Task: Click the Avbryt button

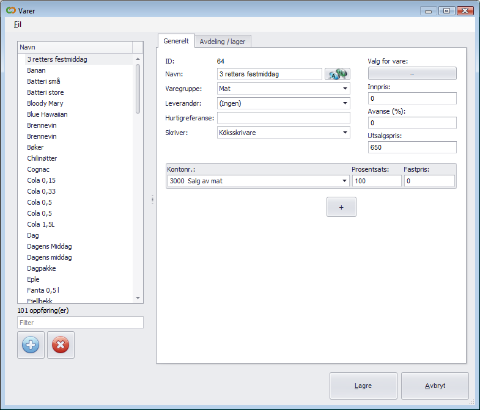Action: point(435,386)
